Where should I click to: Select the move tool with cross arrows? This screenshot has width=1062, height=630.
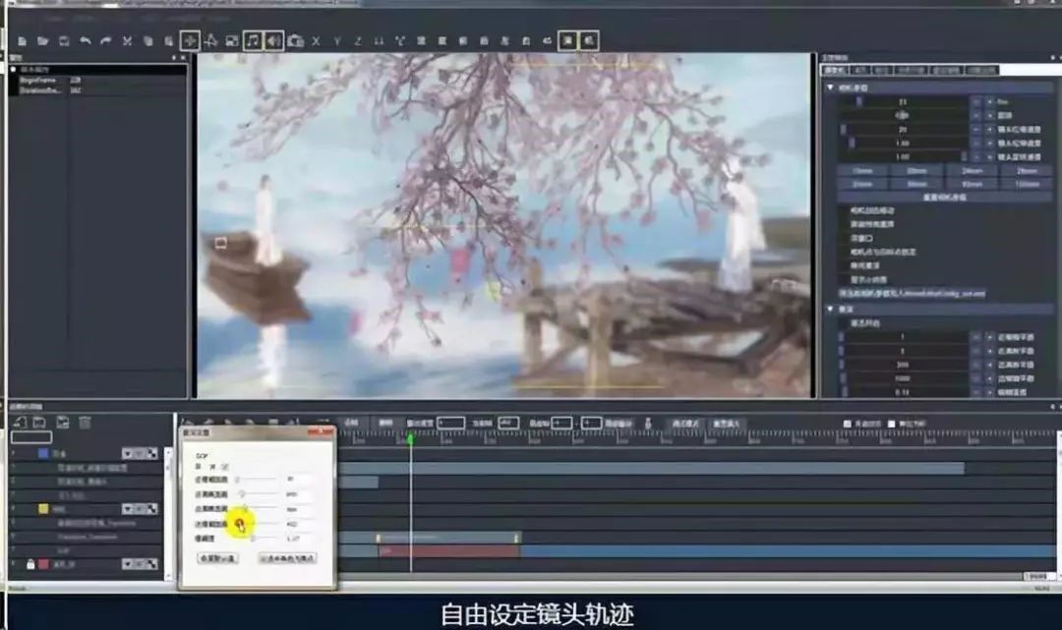coord(190,40)
